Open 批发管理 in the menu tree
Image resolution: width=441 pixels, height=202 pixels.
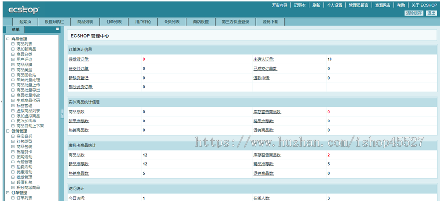coord(24,177)
